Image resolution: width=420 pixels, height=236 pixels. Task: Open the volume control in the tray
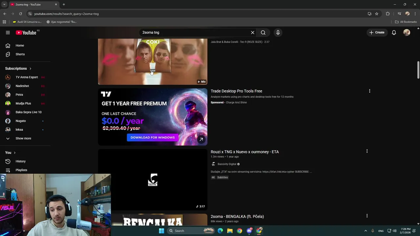[x=394, y=231]
